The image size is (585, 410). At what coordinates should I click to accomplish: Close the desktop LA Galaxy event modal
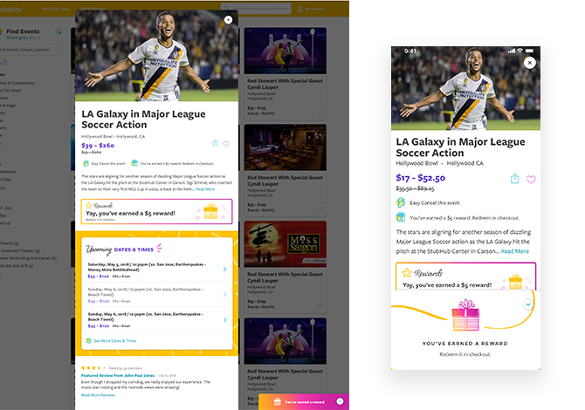[x=228, y=20]
